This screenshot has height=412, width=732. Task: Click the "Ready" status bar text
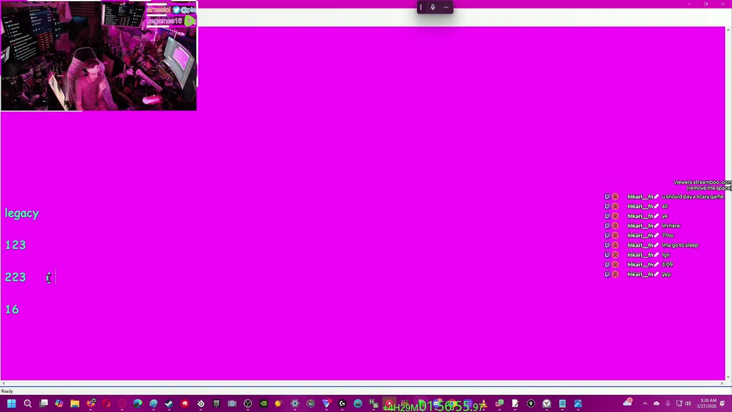tap(7, 391)
